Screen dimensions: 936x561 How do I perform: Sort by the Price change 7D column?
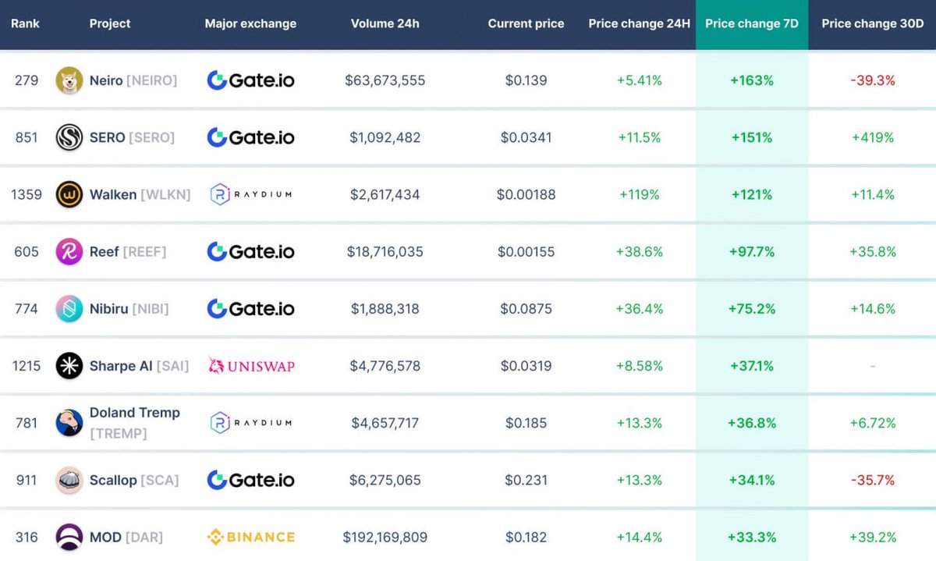tap(752, 23)
